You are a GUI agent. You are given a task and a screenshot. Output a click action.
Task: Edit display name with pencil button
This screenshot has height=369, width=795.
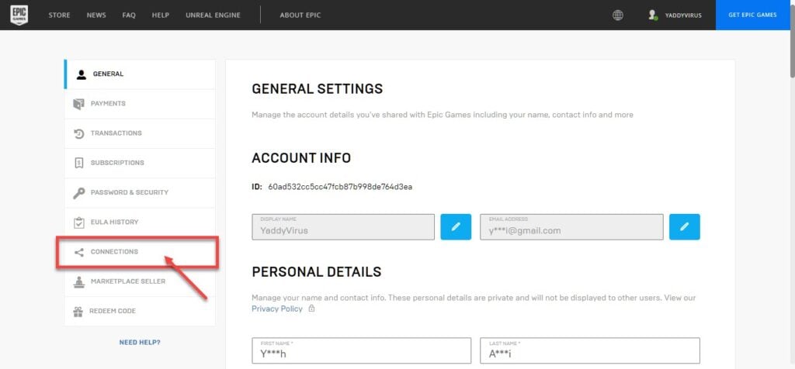(456, 227)
